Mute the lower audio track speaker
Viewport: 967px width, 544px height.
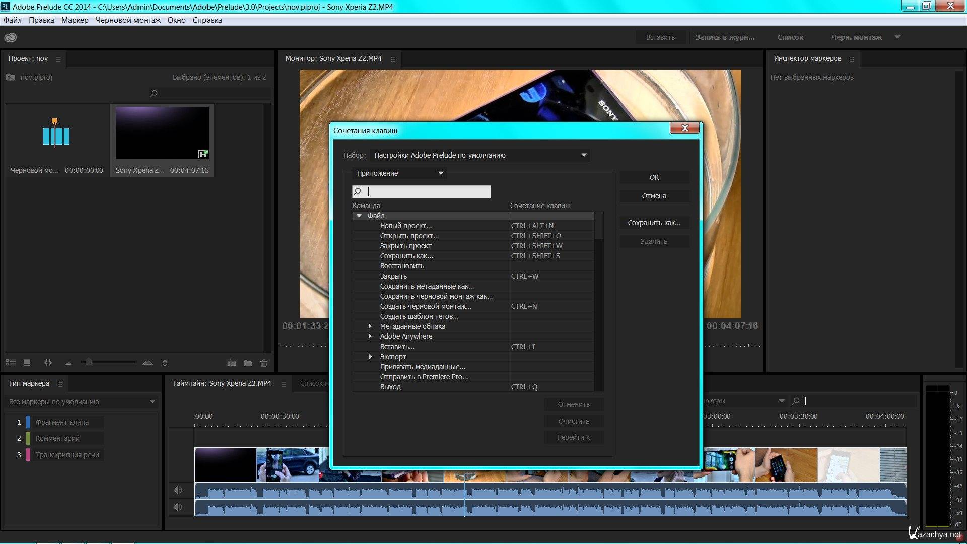[x=178, y=507]
